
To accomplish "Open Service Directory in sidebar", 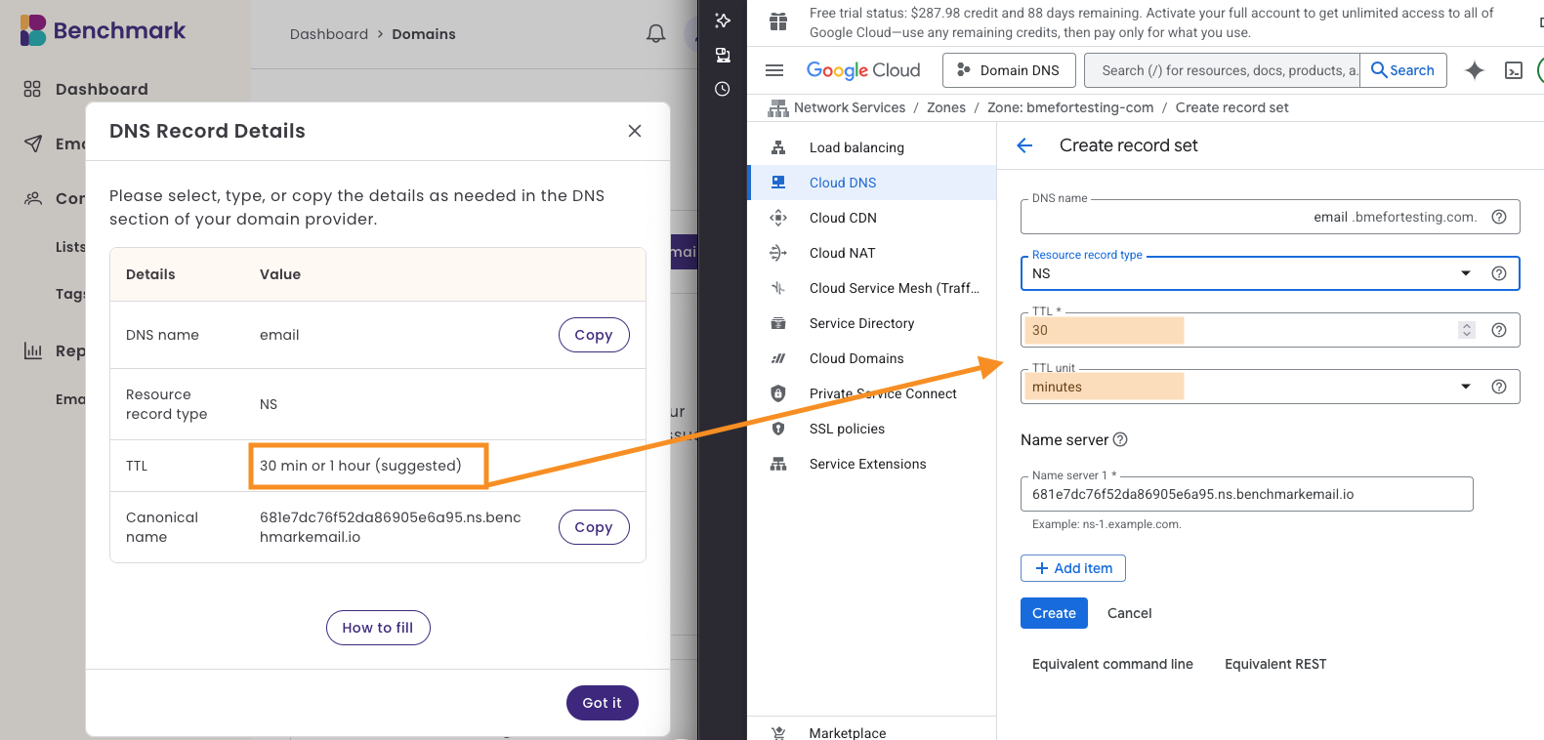I will (x=872, y=323).
